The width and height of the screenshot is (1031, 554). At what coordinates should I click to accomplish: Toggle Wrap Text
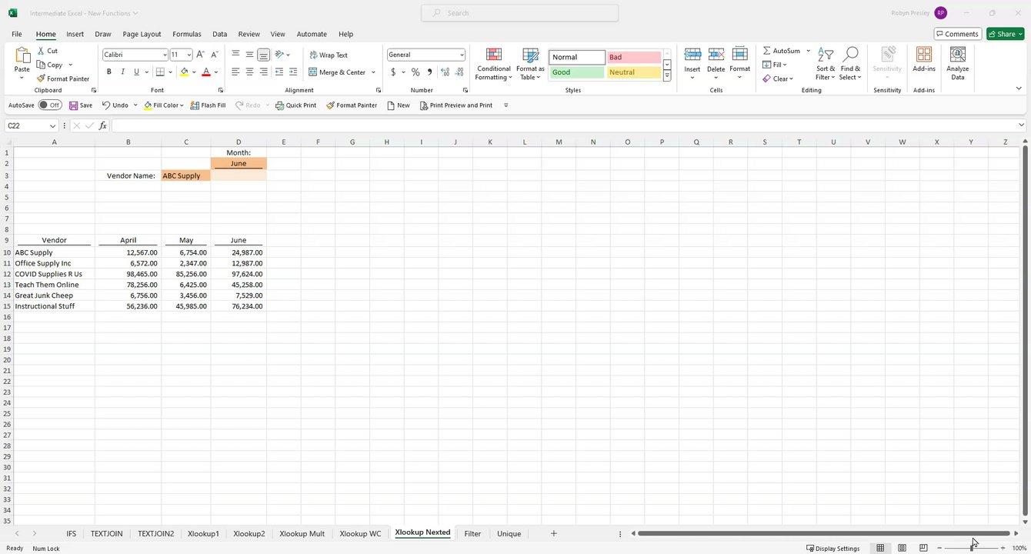pyautogui.click(x=329, y=55)
